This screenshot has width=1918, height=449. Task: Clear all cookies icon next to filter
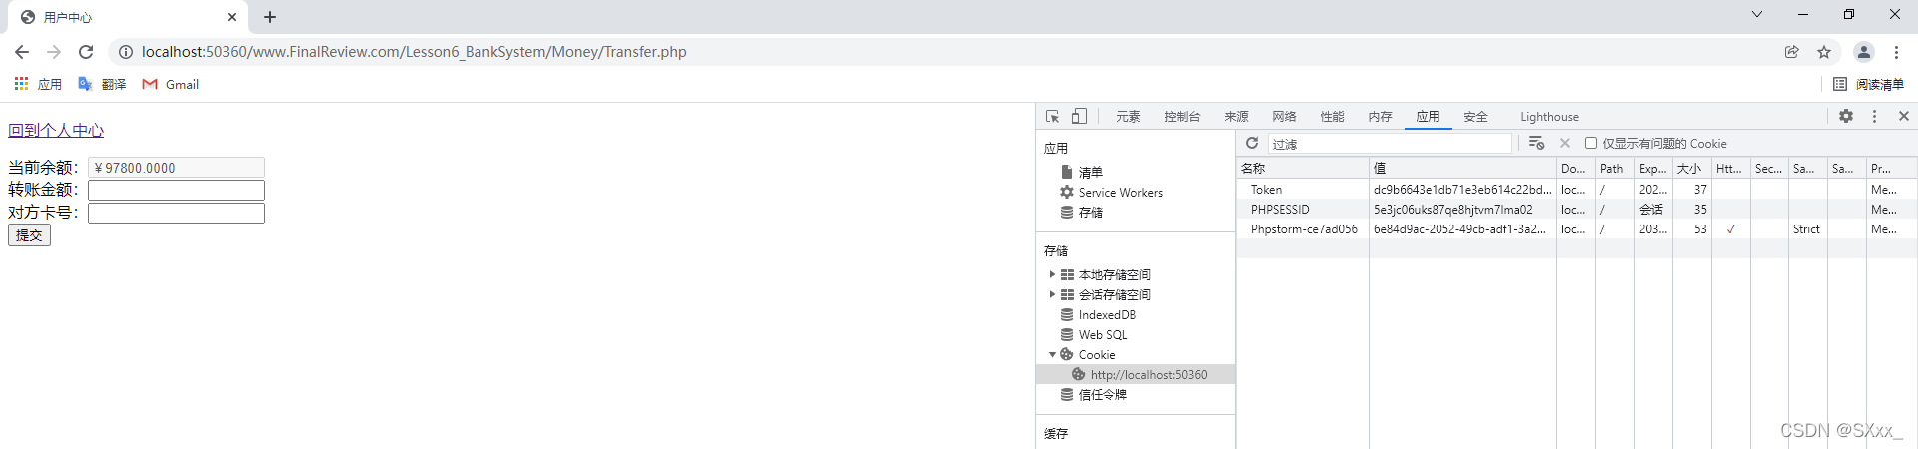[1536, 144]
